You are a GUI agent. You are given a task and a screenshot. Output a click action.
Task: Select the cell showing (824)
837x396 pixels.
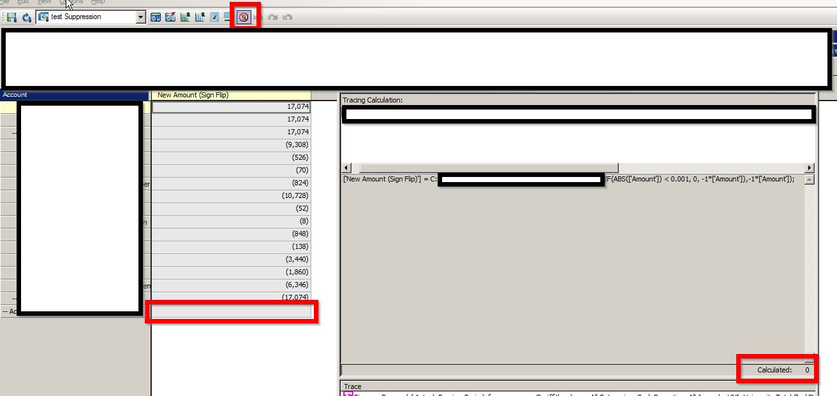point(231,183)
